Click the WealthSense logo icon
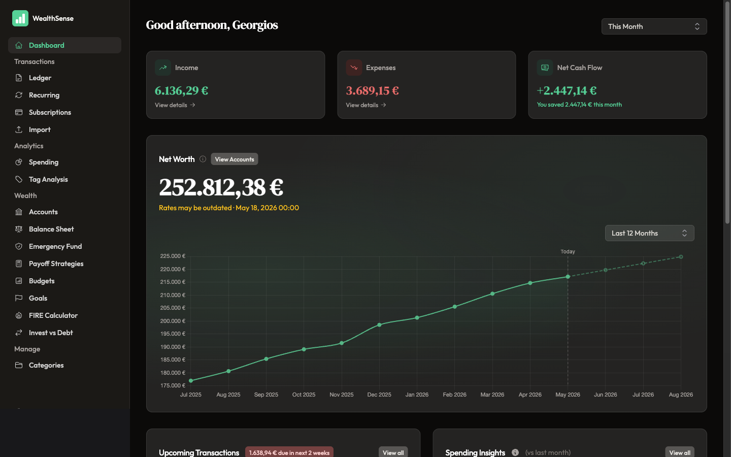The height and width of the screenshot is (457, 731). coord(20,18)
